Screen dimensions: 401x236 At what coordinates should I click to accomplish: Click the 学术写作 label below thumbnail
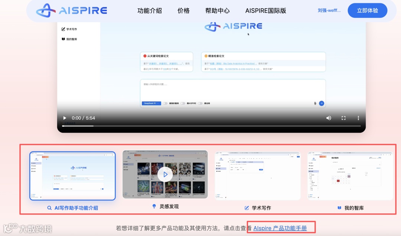click(x=261, y=208)
